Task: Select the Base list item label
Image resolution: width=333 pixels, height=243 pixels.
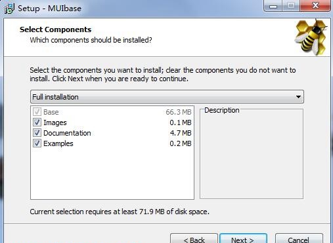Action: pos(51,112)
